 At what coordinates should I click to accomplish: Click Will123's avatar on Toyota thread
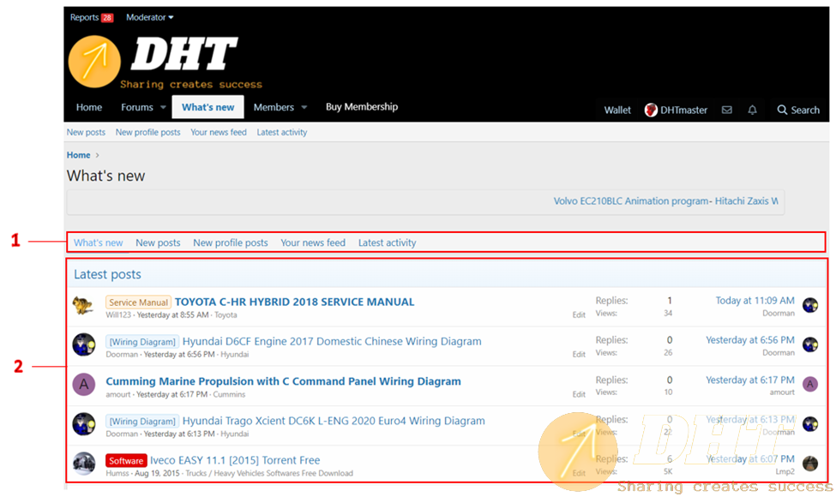[x=83, y=306]
